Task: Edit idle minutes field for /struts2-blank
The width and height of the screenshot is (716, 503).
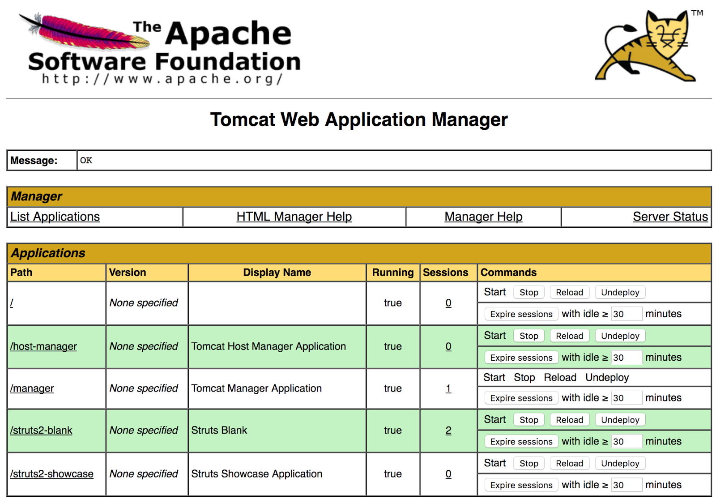Action: 627,442
